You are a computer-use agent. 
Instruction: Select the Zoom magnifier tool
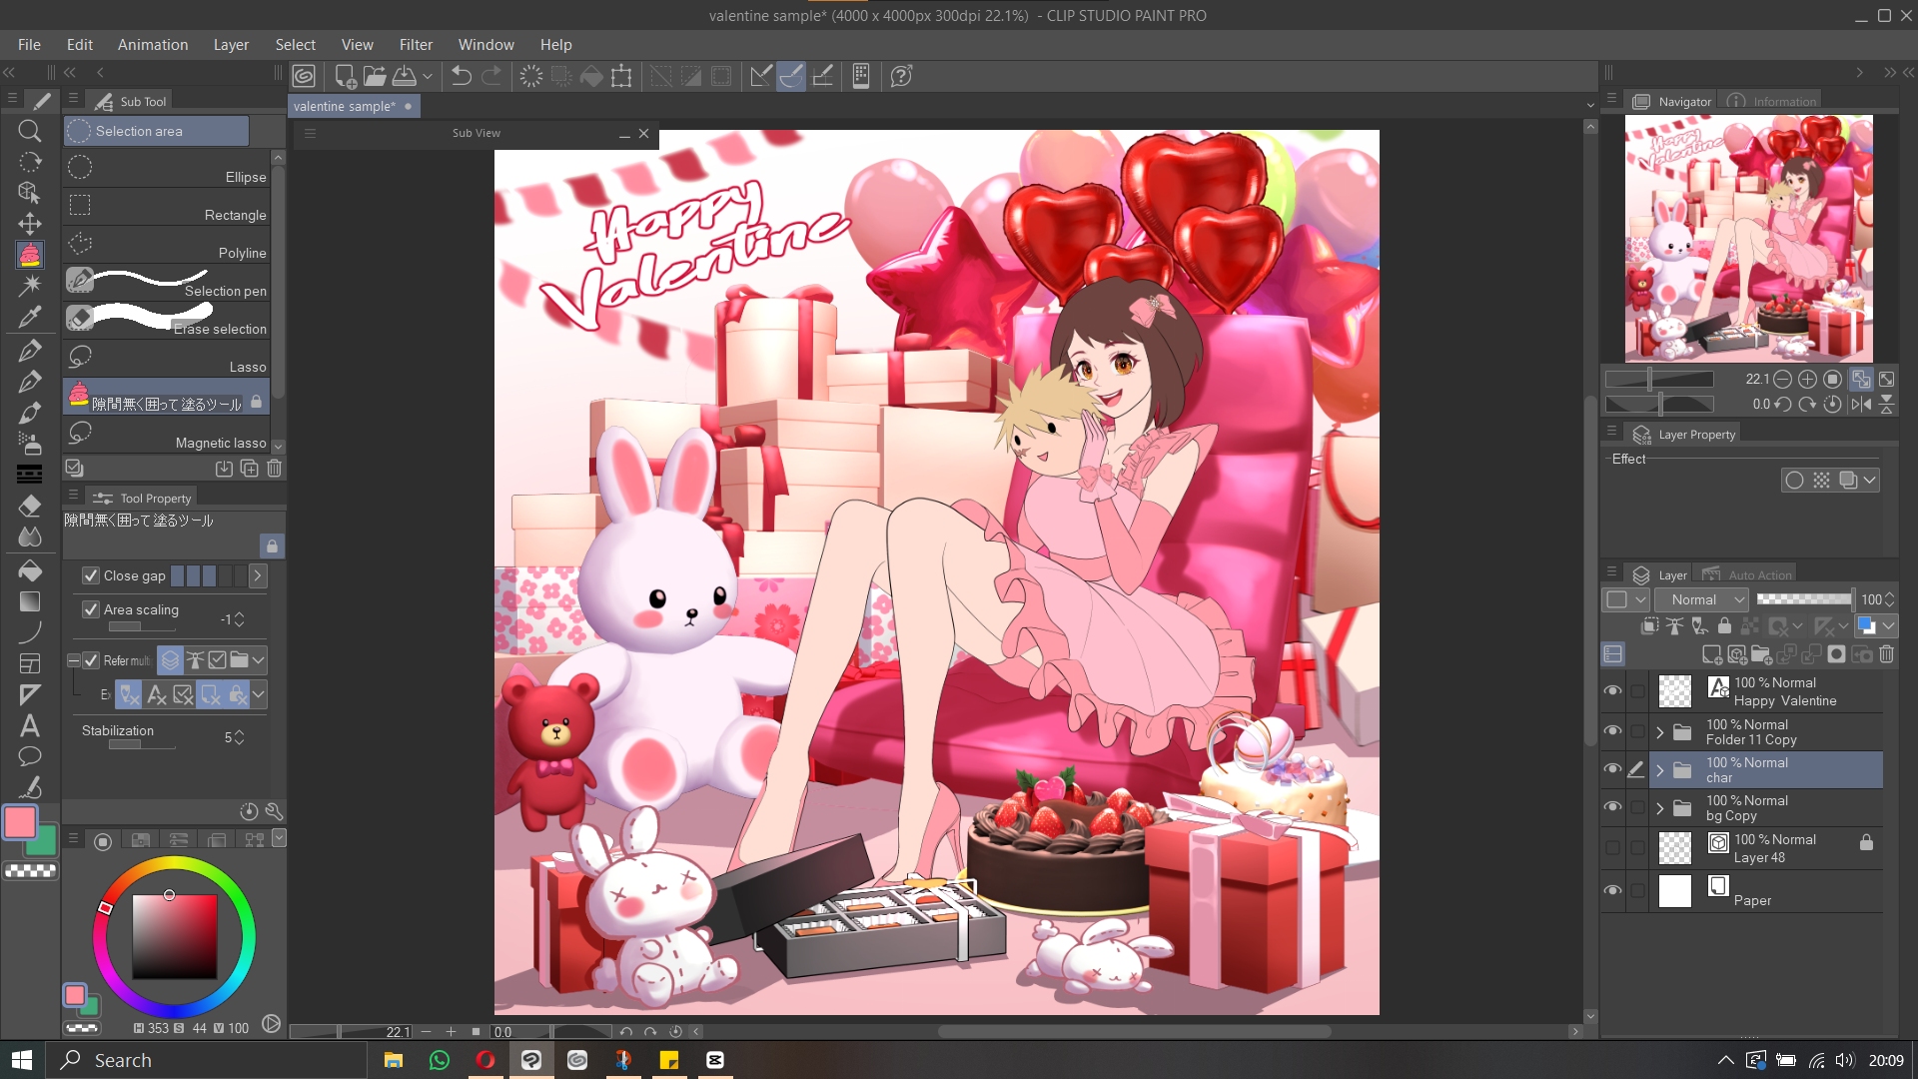click(30, 131)
